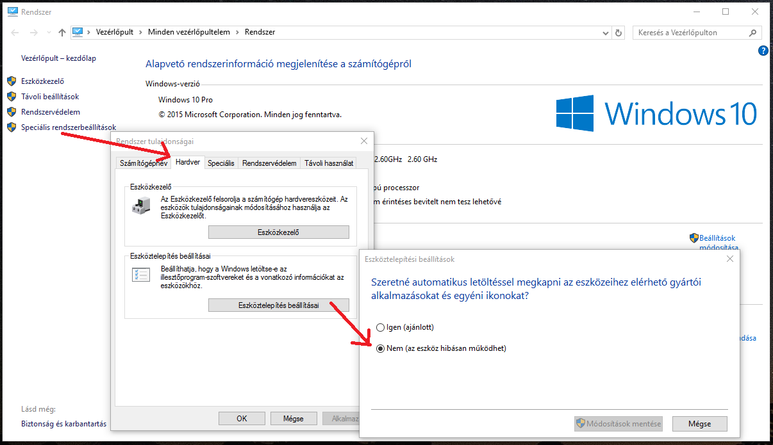Click the Windows 10 Pro text
Screen dimensions: 773x445
185,100
